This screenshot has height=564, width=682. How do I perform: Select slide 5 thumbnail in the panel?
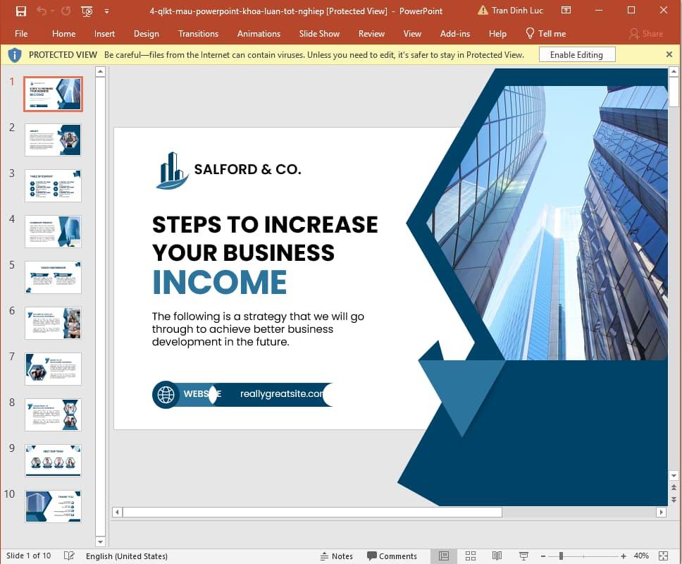point(53,276)
